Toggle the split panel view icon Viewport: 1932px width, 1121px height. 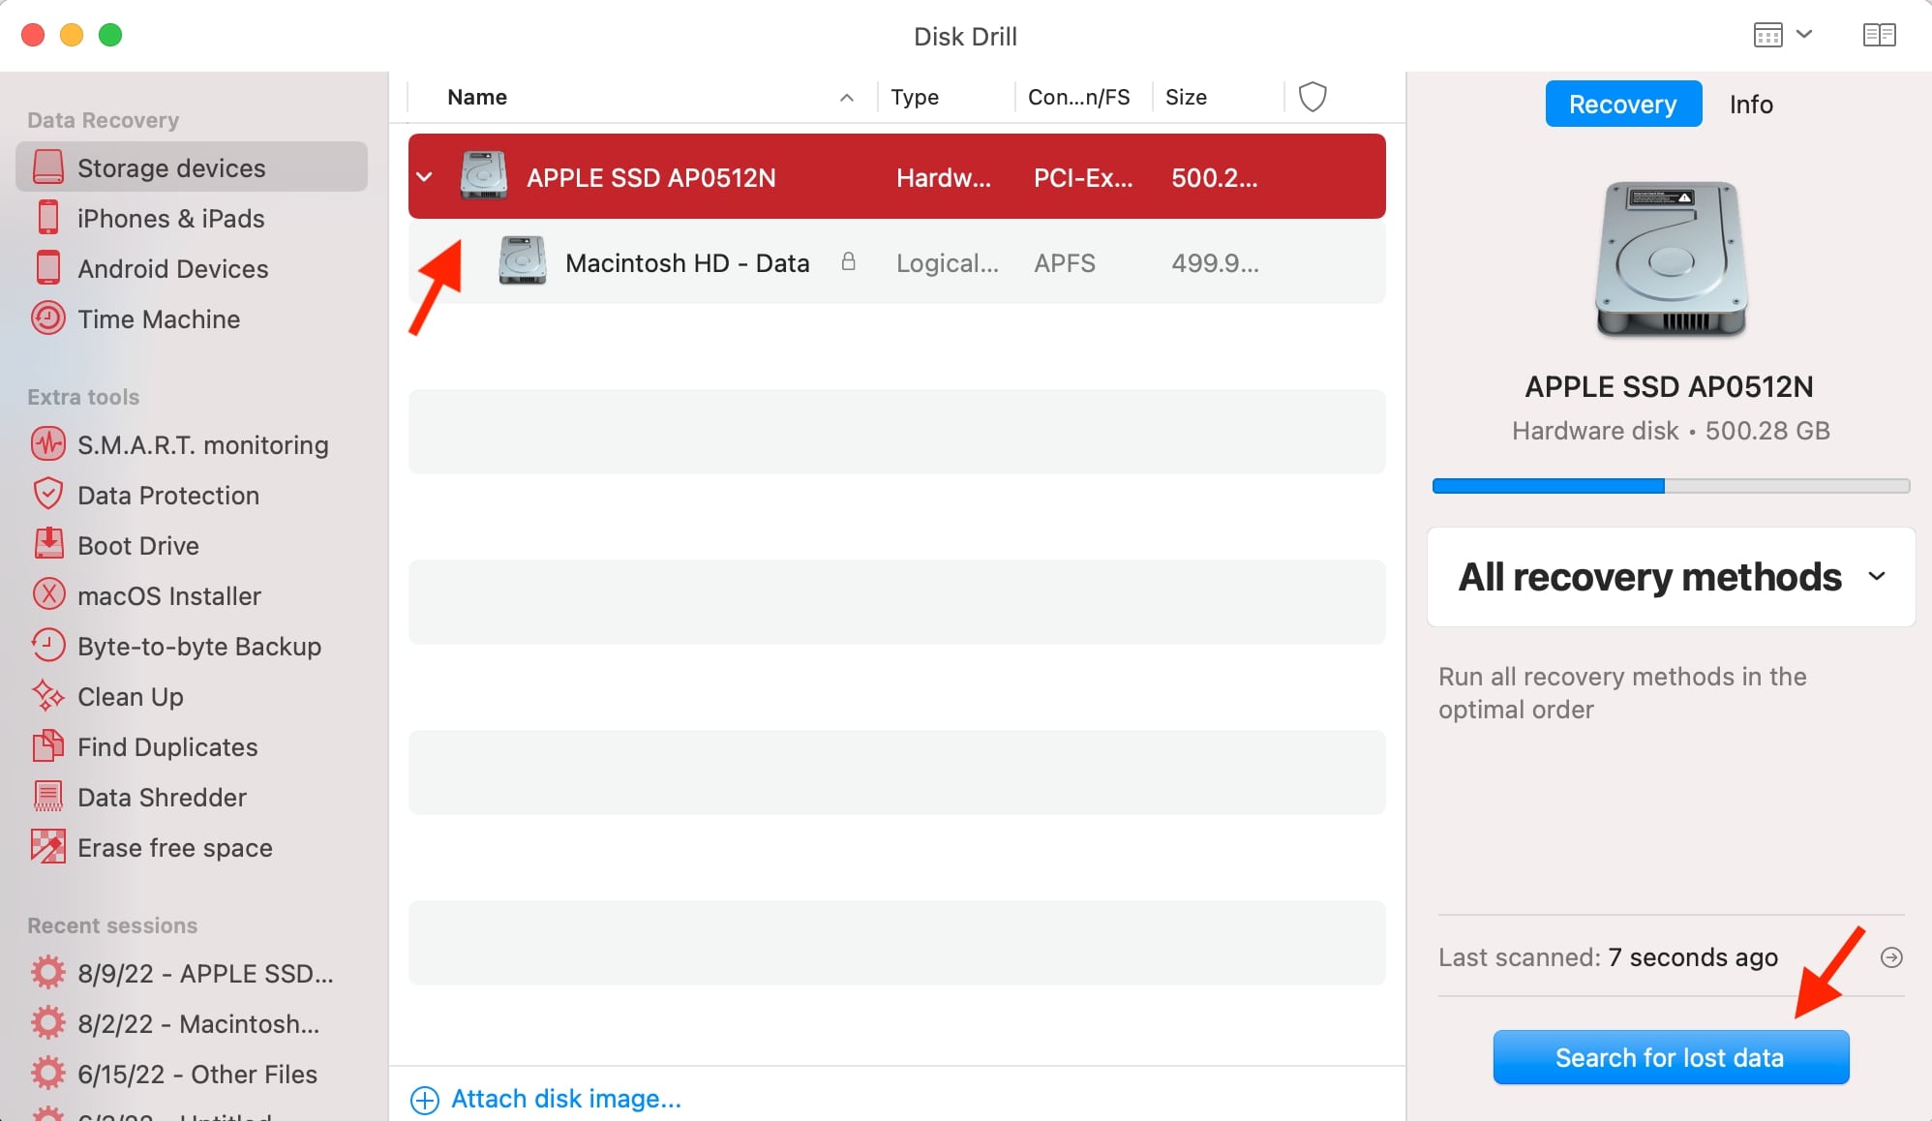1879,35
